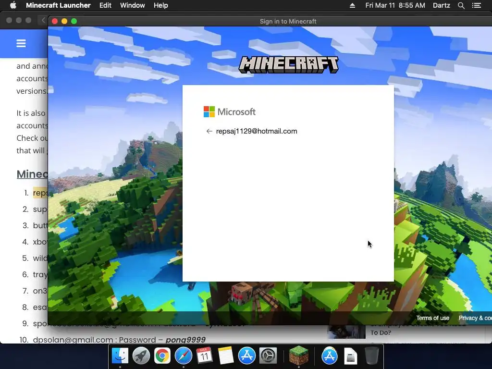Viewport: 492px width, 369px height.
Task: Open hamburger menu in browser page behind
Action: click(21, 43)
